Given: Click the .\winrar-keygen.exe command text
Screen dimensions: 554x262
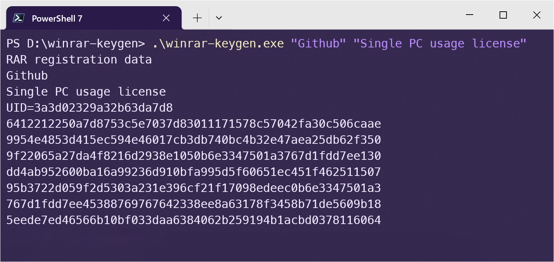Looking at the screenshot, I should (x=218, y=44).
